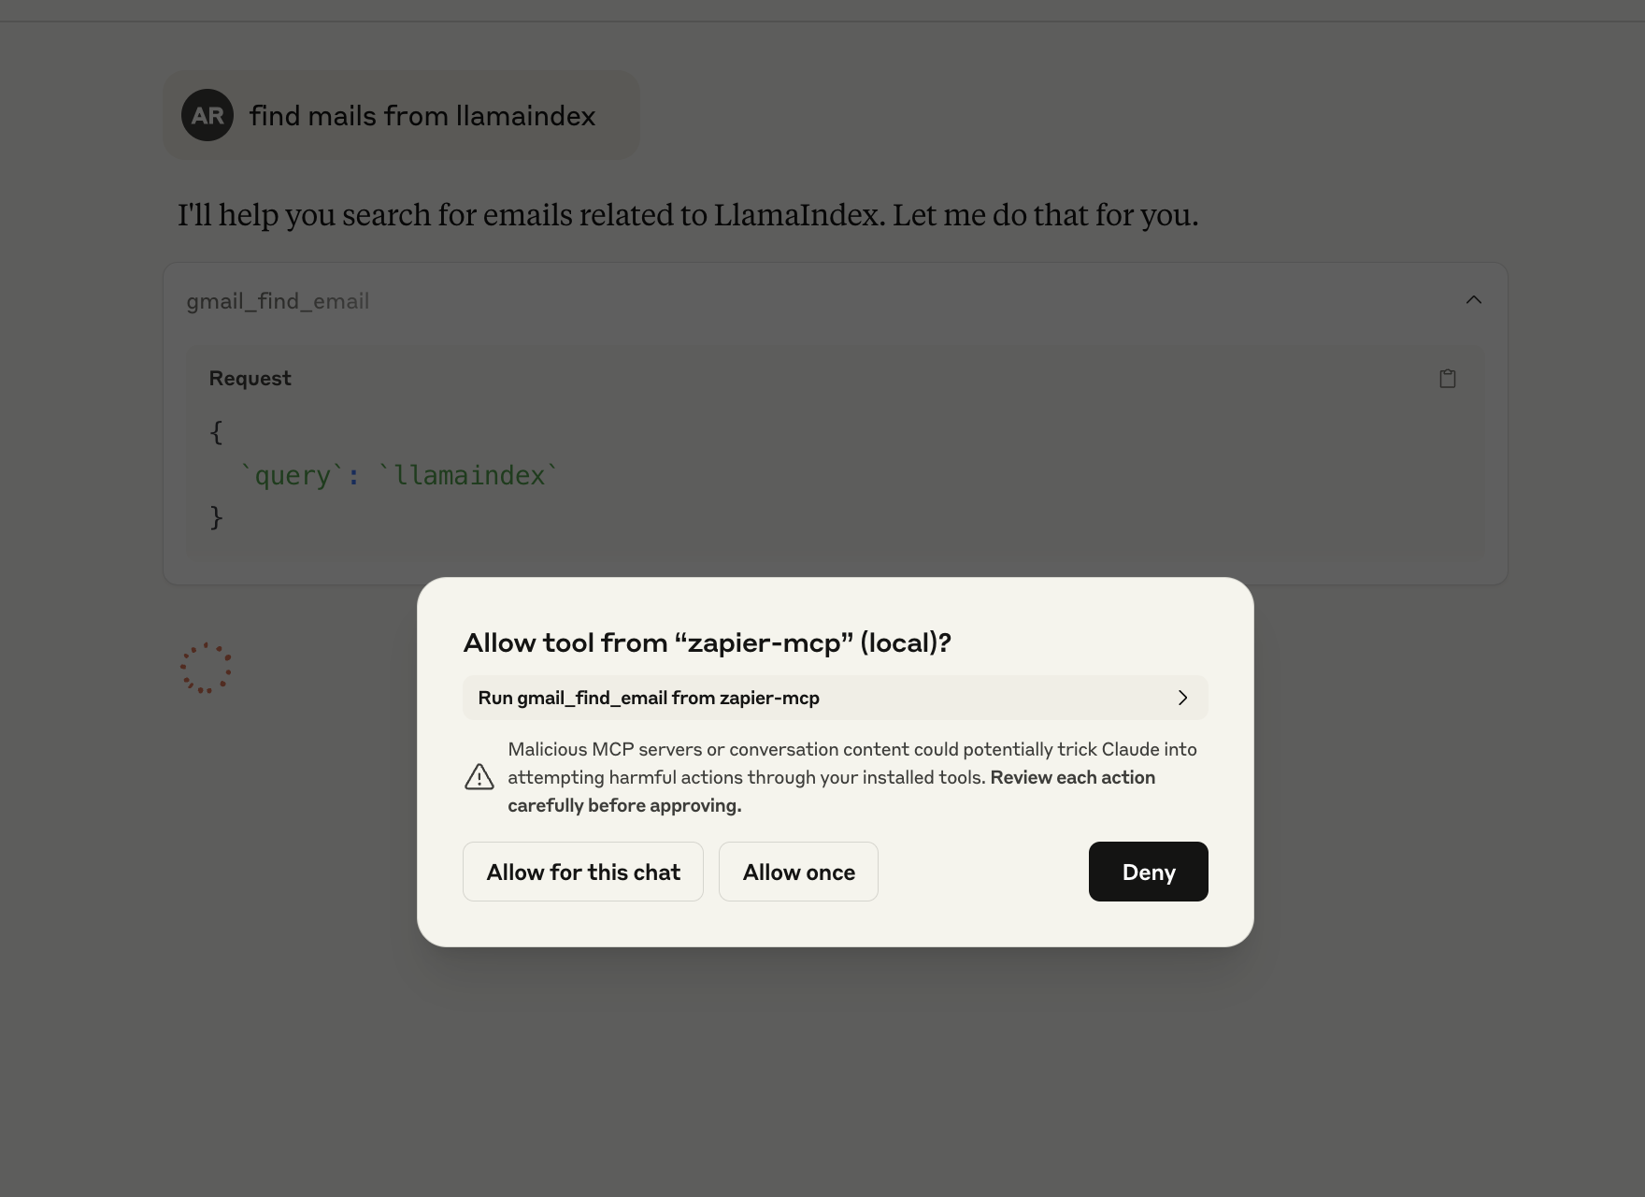This screenshot has height=1197, width=1645.
Task: Click the "Request" heading label
Action: coord(250,378)
